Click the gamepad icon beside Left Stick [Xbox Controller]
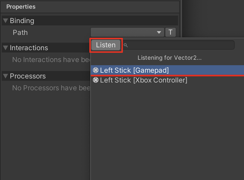 point(95,80)
